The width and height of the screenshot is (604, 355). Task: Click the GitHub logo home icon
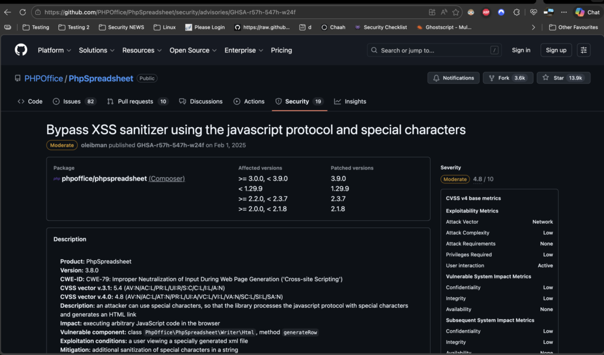21,50
